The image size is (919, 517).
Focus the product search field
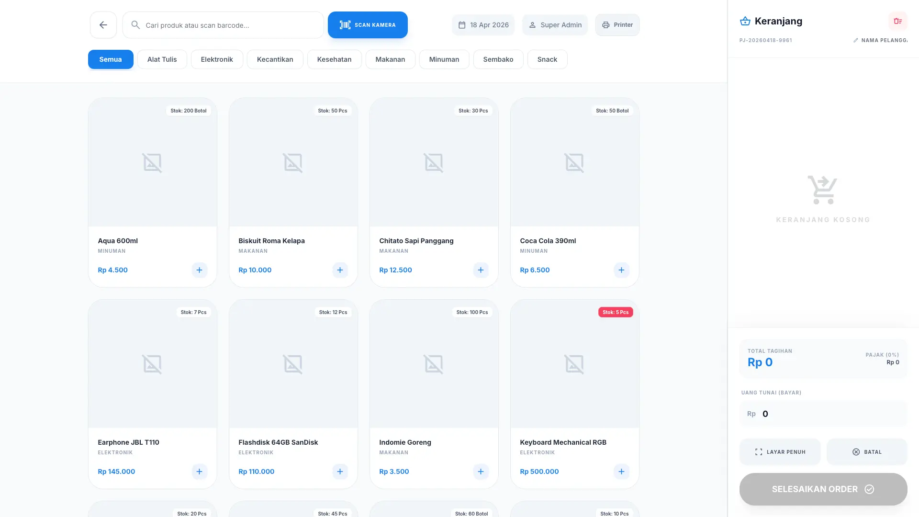coord(223,25)
